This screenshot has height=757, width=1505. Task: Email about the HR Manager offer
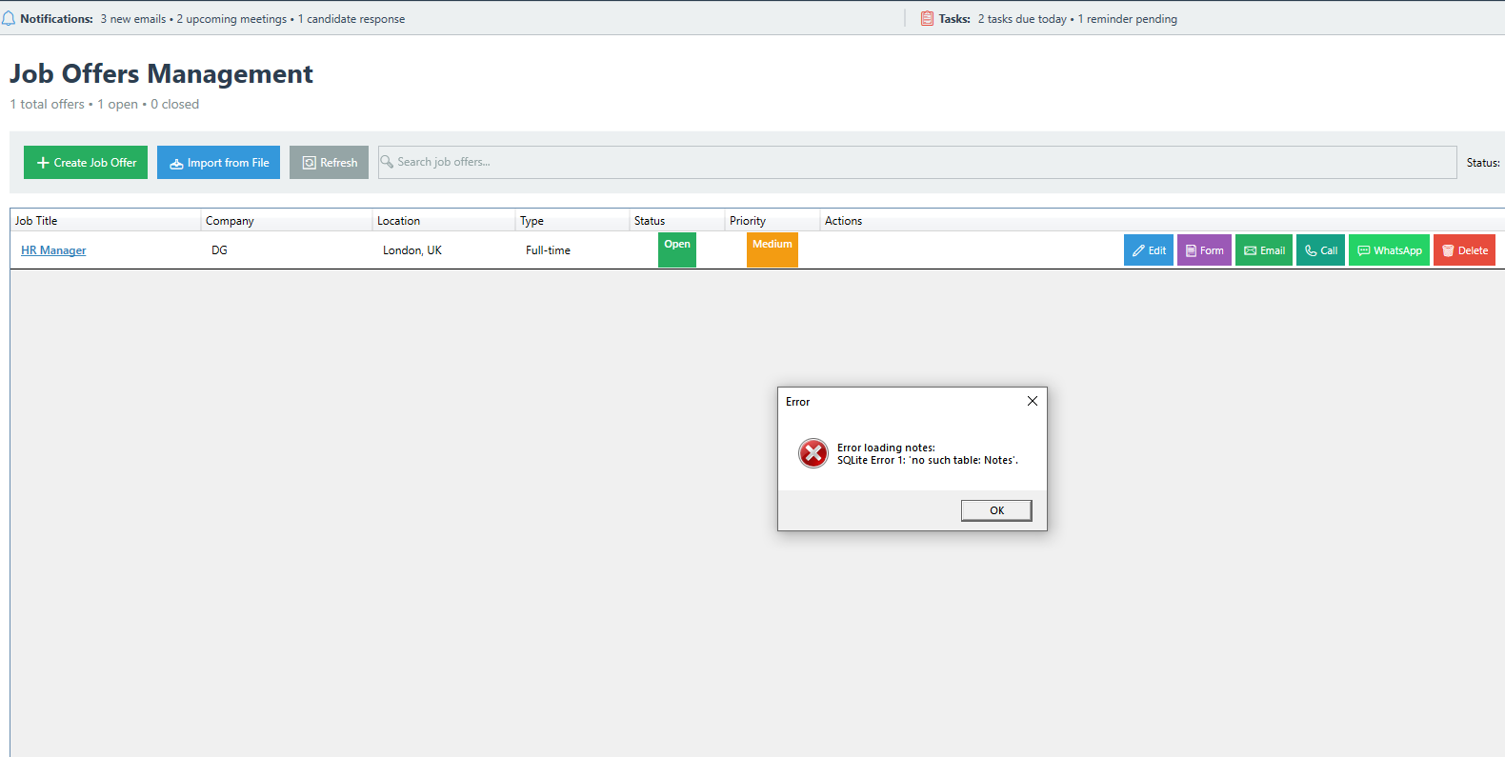tap(1264, 250)
